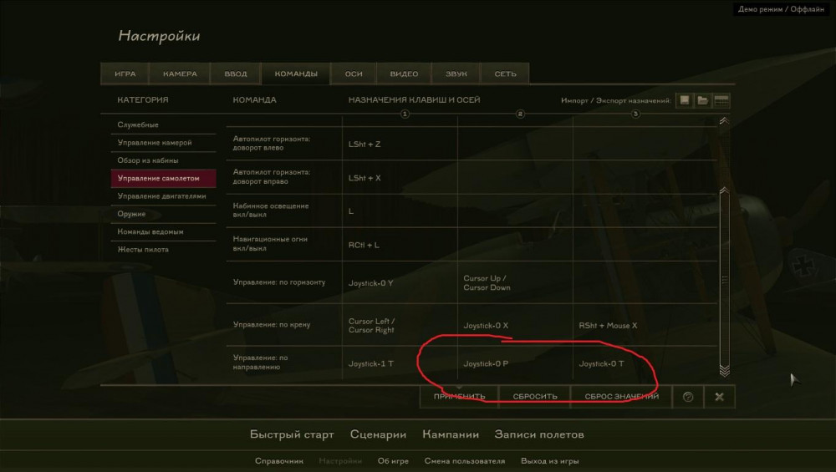Click command Управление: по крену
Viewport: 836px width, 472px height.
(272, 324)
